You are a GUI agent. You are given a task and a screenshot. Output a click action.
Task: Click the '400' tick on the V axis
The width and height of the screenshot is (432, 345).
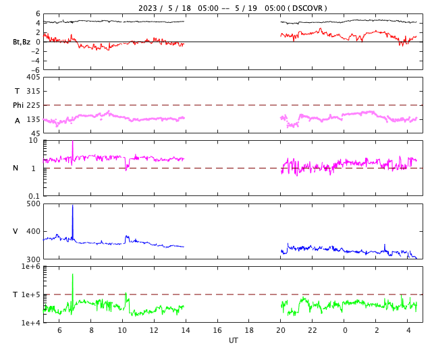(33, 231)
